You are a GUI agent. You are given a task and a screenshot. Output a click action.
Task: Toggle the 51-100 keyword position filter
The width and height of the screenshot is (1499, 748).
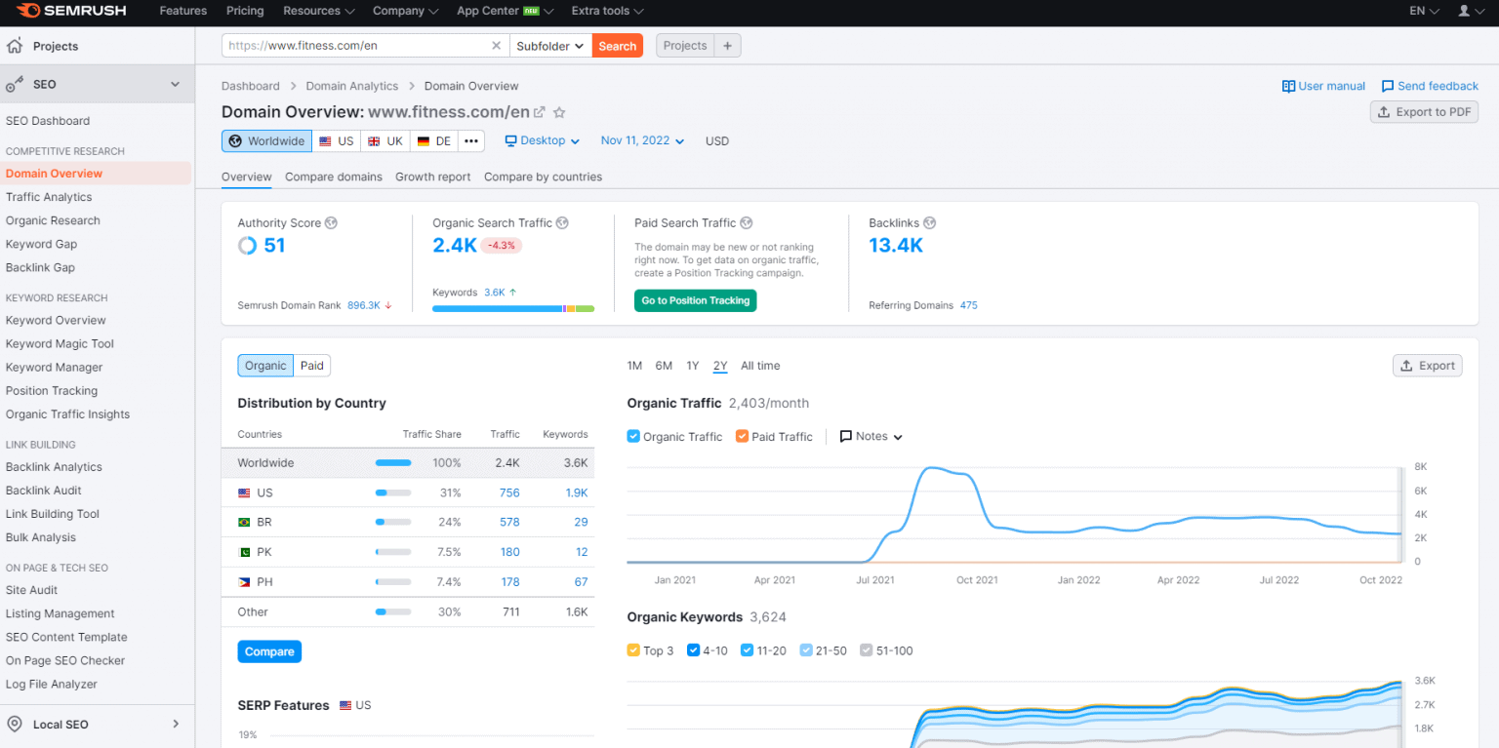pyautogui.click(x=865, y=650)
